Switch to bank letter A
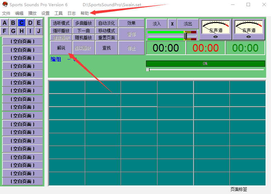This screenshot has height=194, width=271. (x=5, y=23)
